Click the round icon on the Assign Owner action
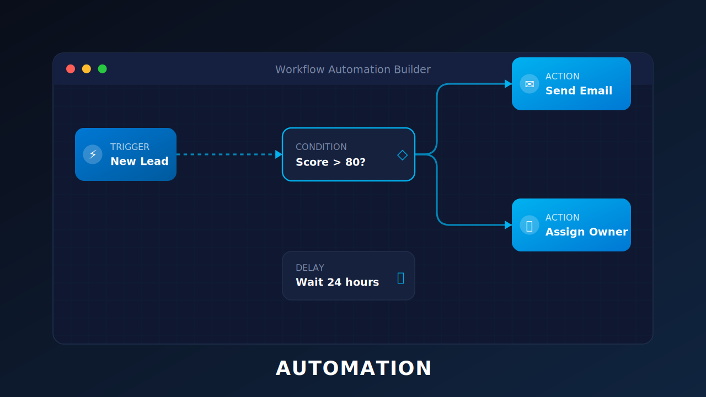Image resolution: width=706 pixels, height=397 pixels. click(529, 225)
